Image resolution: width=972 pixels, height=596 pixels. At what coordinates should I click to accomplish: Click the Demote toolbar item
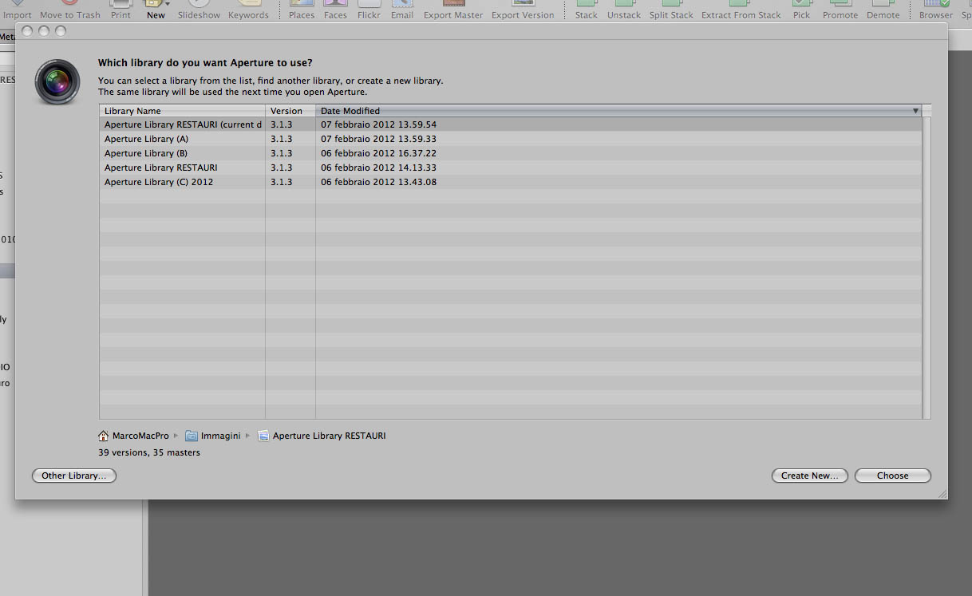[883, 10]
